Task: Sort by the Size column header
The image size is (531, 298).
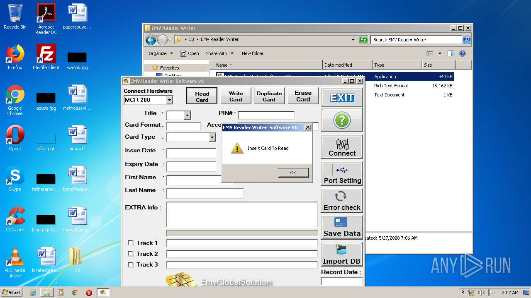Action: [x=438, y=65]
